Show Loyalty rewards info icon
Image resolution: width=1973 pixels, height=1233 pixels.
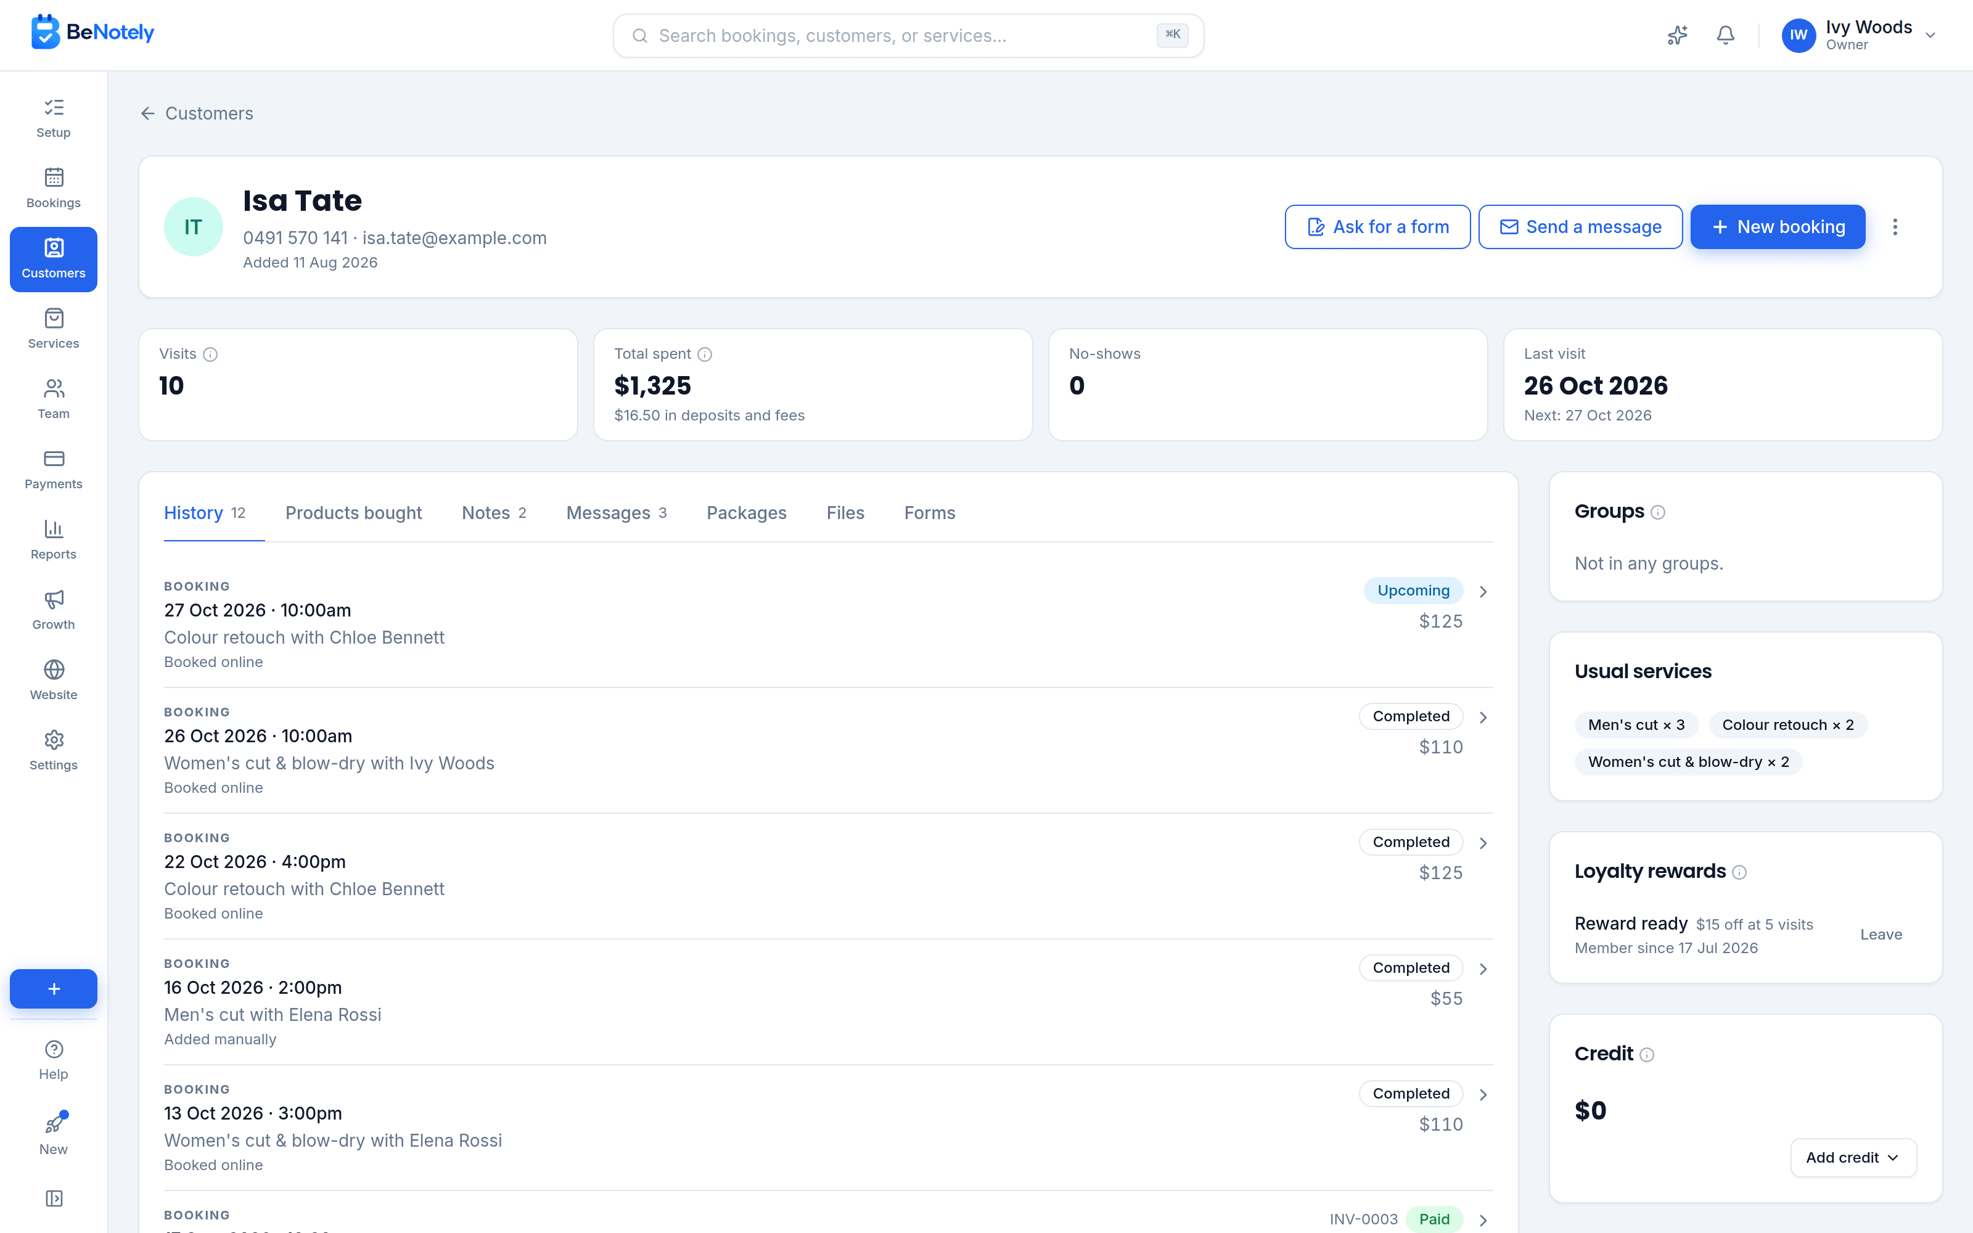[1739, 872]
